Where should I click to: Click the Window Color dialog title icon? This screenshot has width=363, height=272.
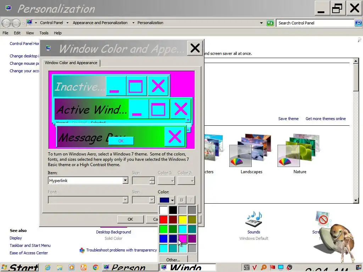point(48,48)
